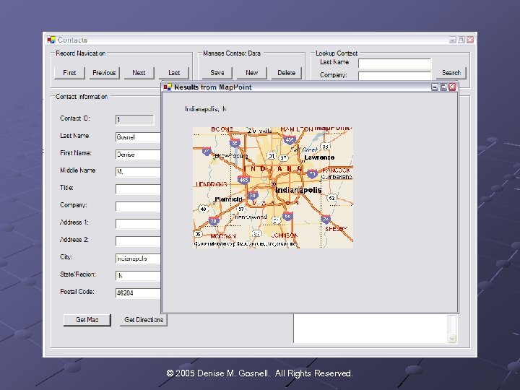Image resolution: width=520 pixels, height=390 pixels.
Task: Save the contact data
Action: (x=217, y=73)
